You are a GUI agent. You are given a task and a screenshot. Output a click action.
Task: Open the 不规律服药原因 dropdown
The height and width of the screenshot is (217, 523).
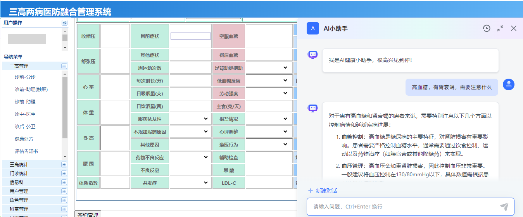point(190,132)
